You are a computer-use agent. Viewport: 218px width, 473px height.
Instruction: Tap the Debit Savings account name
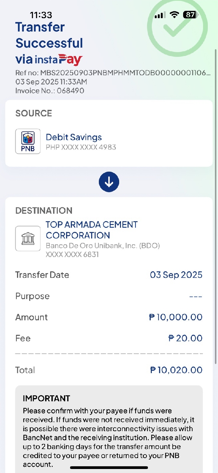point(74,137)
